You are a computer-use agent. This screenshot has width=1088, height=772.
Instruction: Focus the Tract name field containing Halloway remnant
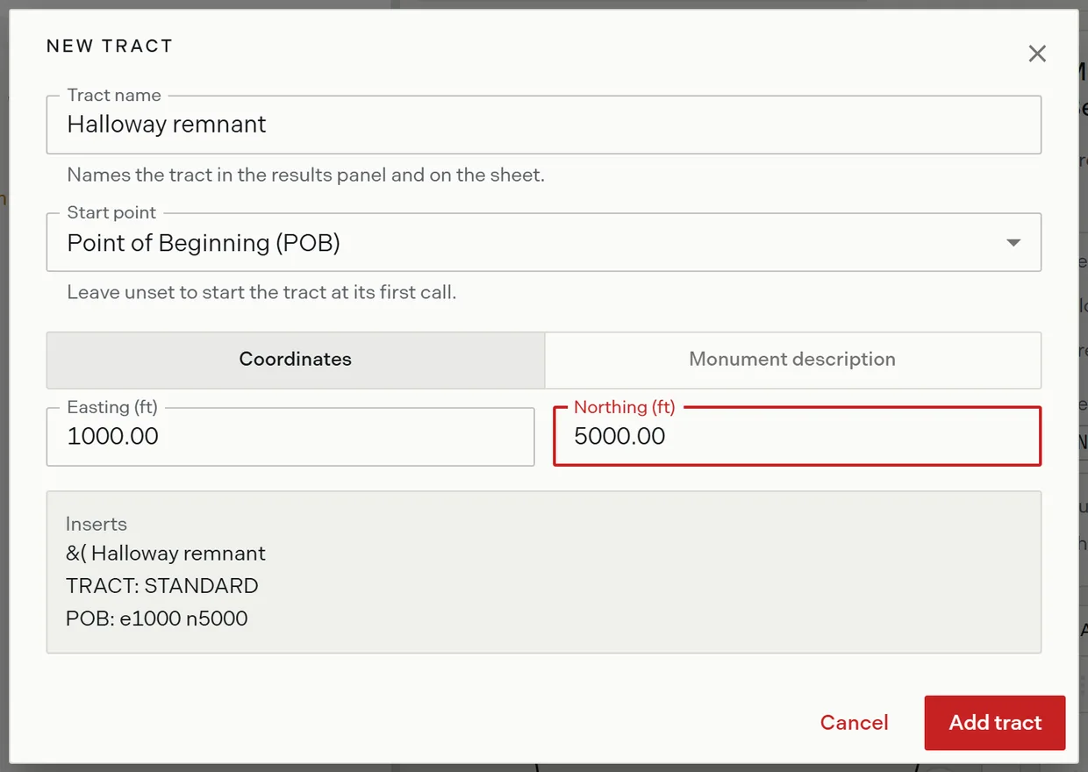click(x=543, y=125)
